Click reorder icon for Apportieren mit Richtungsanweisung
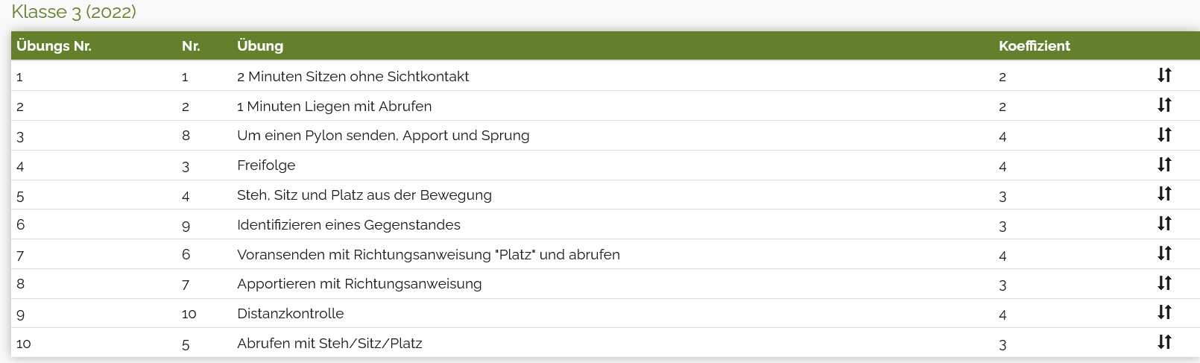This screenshot has width=1200, height=363. [x=1164, y=283]
